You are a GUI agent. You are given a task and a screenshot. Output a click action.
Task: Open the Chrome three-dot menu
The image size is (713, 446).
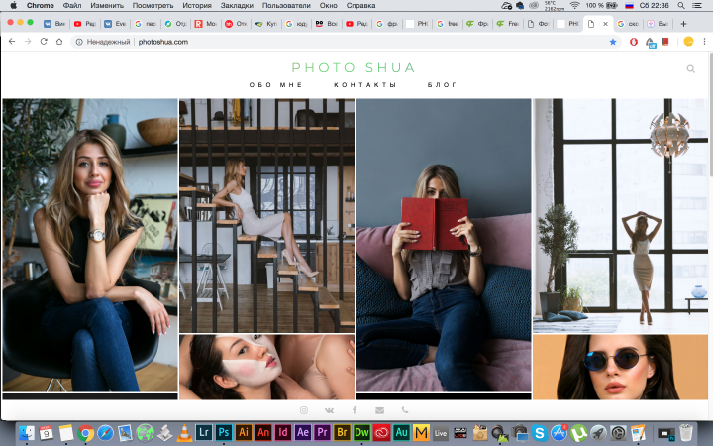704,42
